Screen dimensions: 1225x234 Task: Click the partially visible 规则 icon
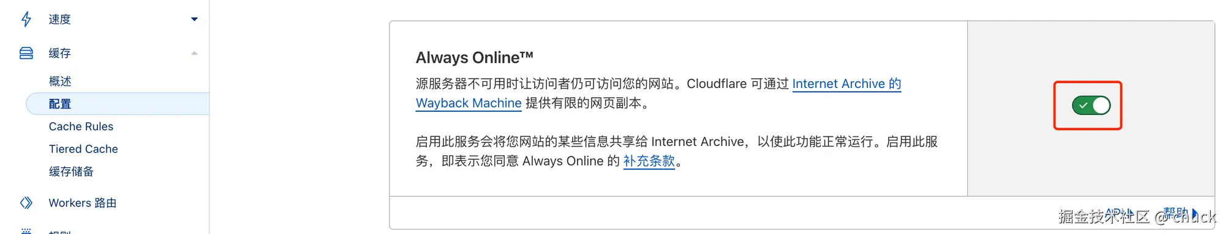point(26,232)
